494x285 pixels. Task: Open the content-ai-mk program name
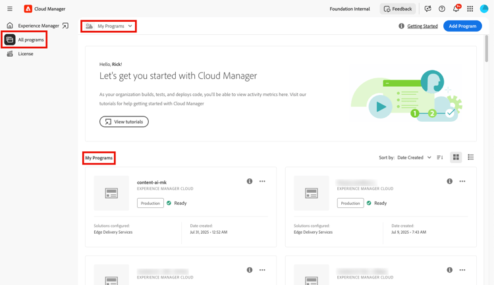tap(152, 182)
